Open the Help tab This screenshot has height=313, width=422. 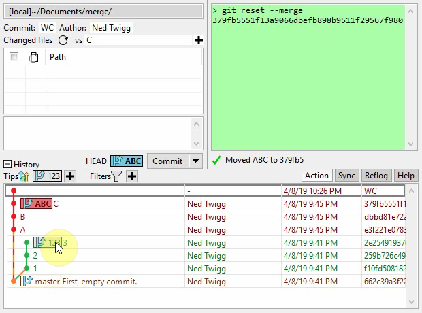tap(406, 176)
